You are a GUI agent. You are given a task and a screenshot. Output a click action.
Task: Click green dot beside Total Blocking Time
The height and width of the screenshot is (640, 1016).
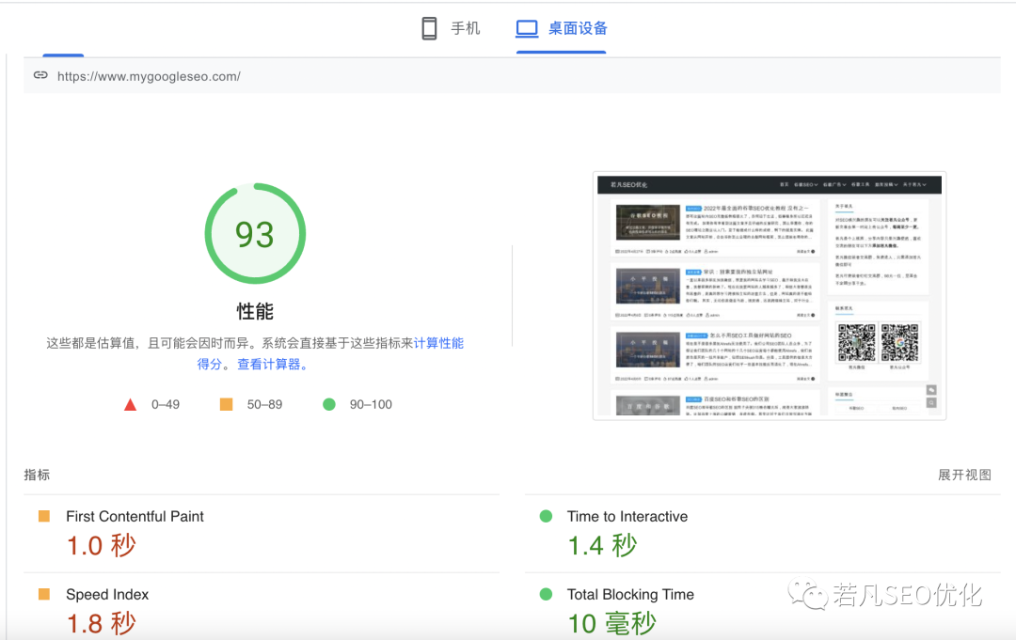[546, 594]
